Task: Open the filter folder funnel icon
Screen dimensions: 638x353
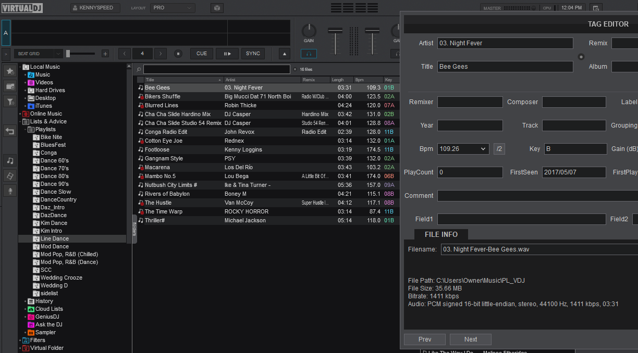Action: [x=9, y=102]
